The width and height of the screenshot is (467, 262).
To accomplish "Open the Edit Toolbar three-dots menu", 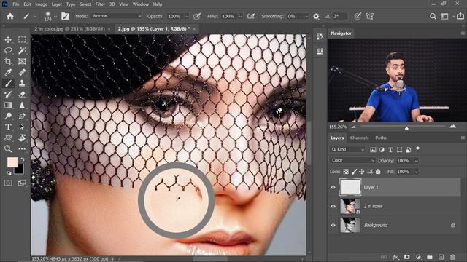I will coord(22,148).
